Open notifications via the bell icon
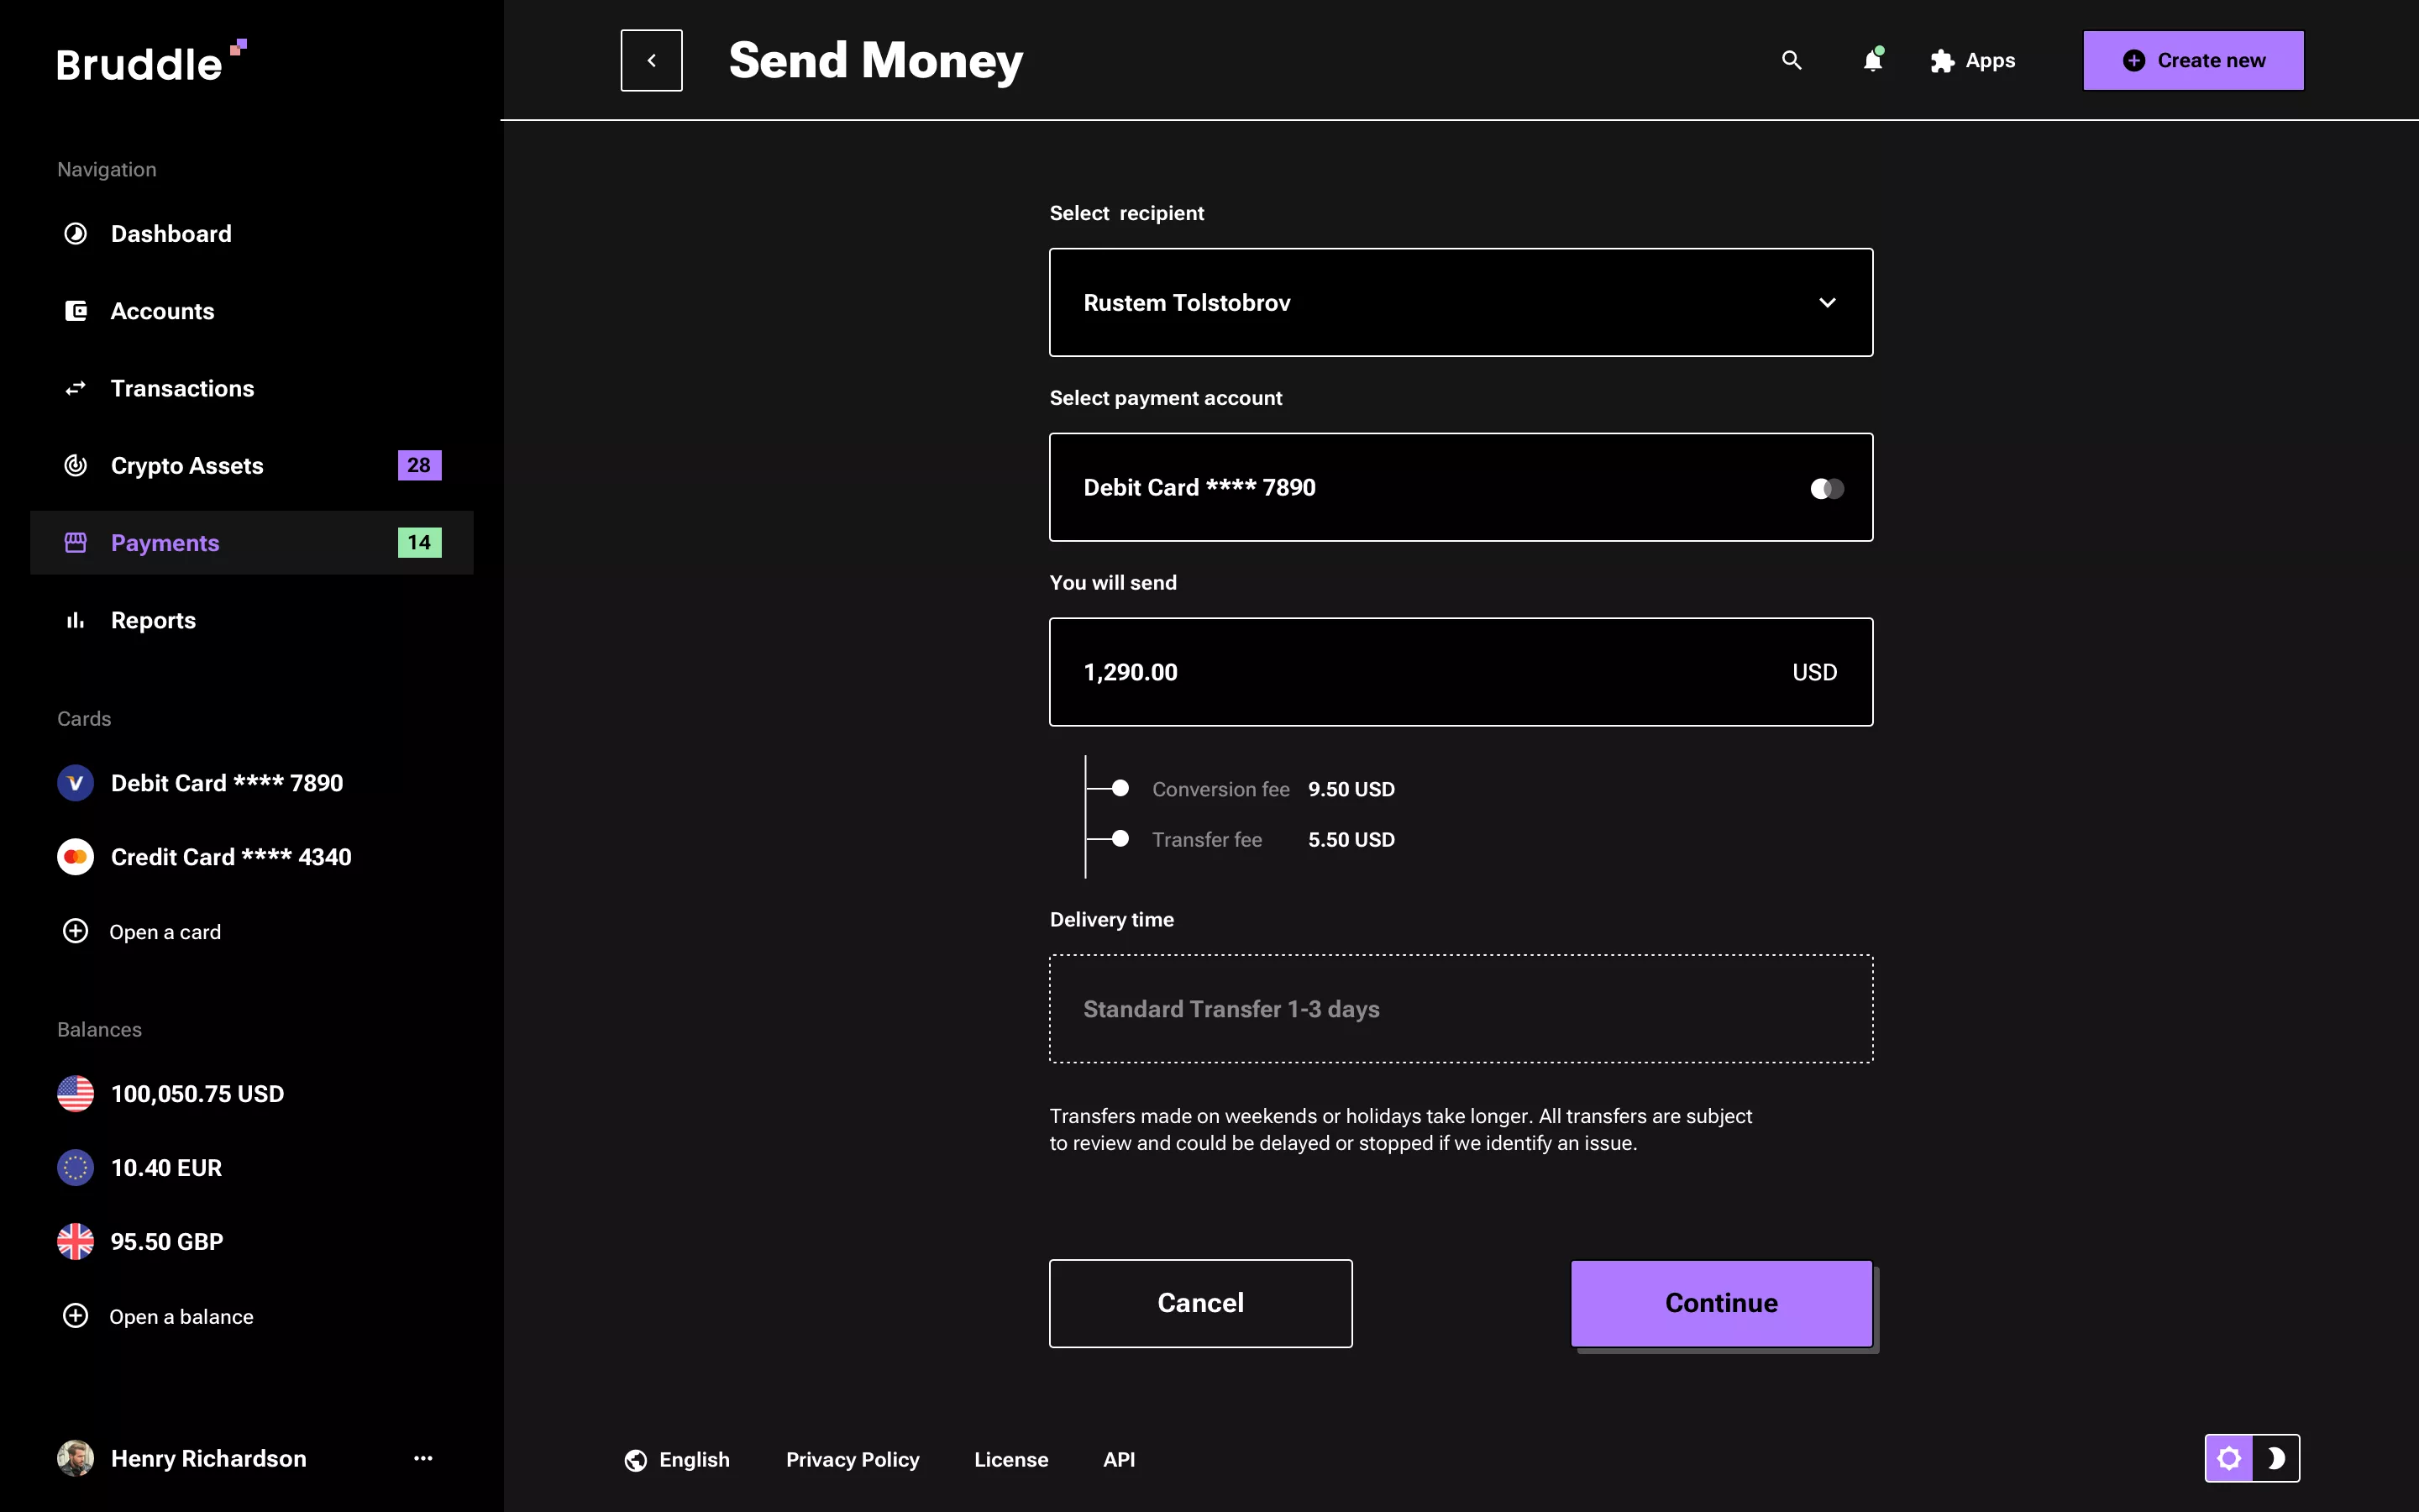Image resolution: width=2419 pixels, height=1512 pixels. click(1872, 61)
